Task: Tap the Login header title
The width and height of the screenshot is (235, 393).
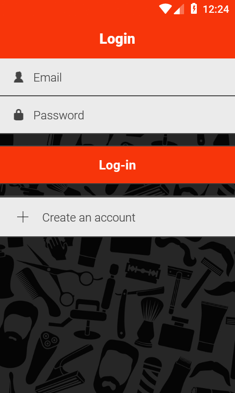Action: pyautogui.click(x=117, y=39)
